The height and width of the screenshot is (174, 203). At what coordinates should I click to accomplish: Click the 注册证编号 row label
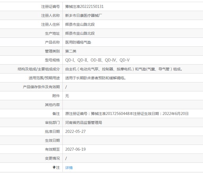(x=50, y=7)
